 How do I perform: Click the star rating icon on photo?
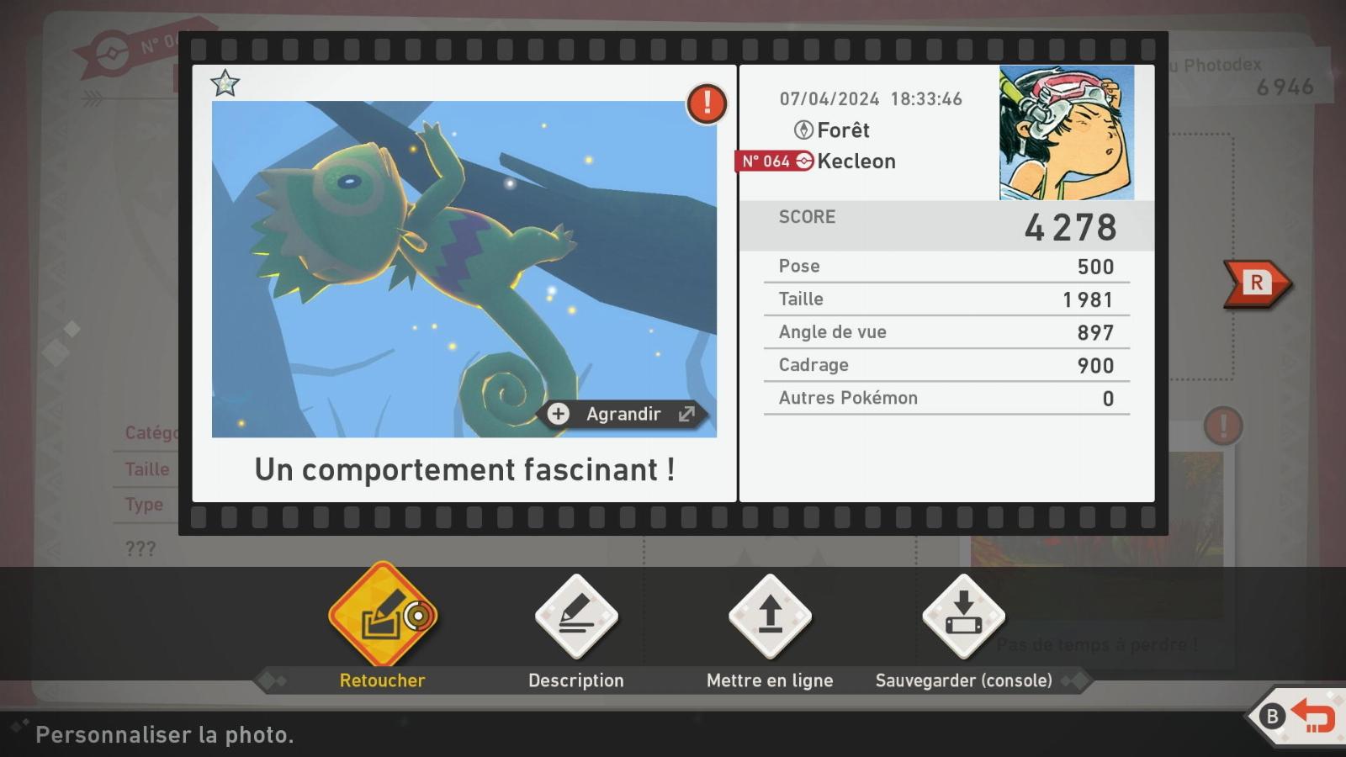(225, 83)
